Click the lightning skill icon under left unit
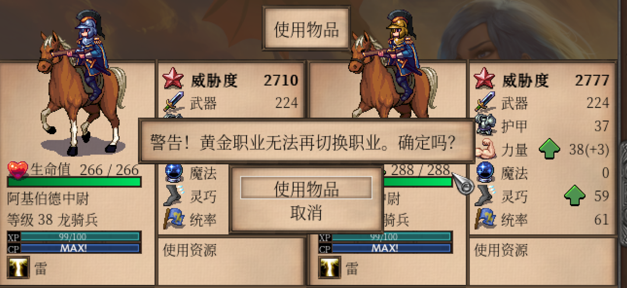 pyautogui.click(x=19, y=267)
